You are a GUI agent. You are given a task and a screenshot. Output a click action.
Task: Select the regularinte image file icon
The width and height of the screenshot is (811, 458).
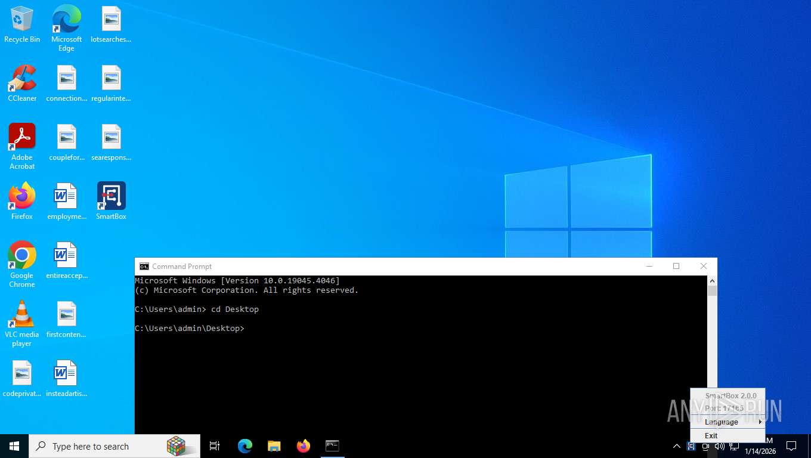click(111, 83)
